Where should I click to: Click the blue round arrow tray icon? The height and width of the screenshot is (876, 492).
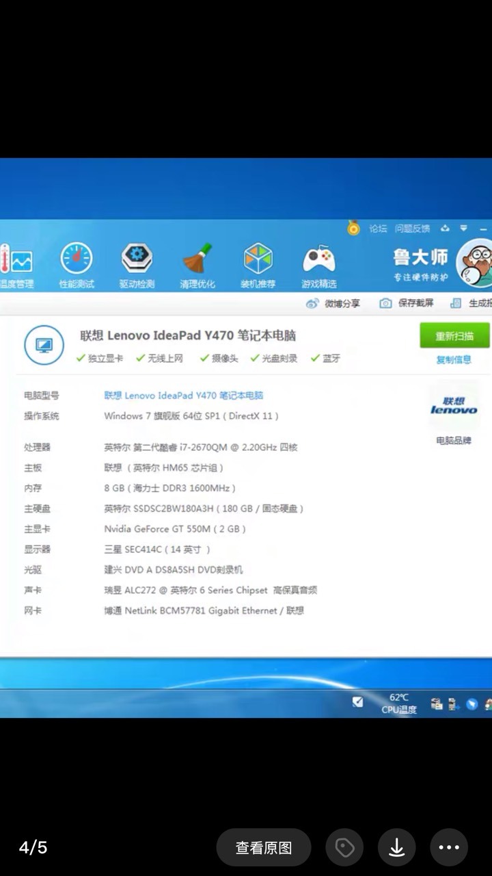point(471,704)
